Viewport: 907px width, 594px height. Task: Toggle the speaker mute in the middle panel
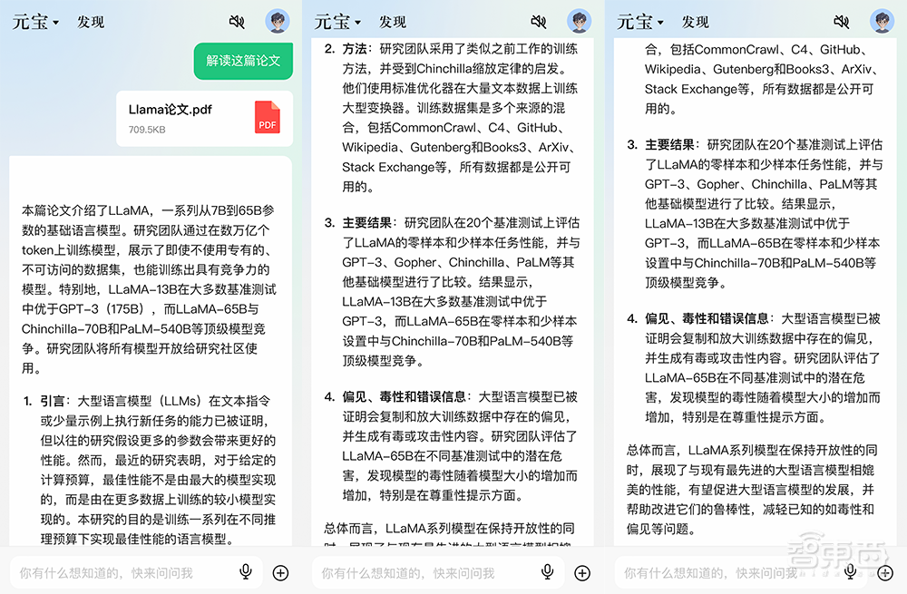coord(539,21)
